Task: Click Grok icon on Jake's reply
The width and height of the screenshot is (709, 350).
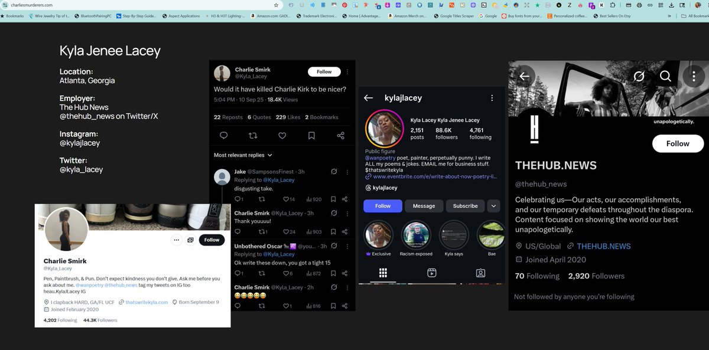Action: tap(334, 172)
